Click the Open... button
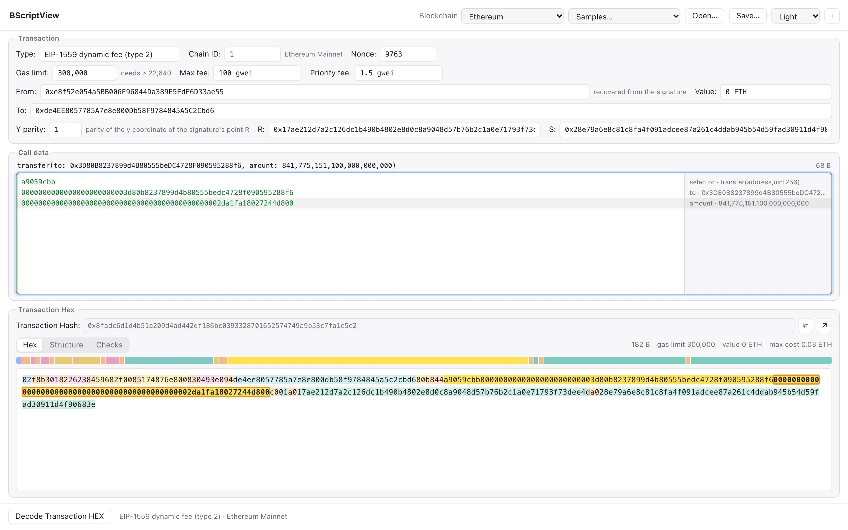This screenshot has width=848, height=530. click(x=704, y=16)
